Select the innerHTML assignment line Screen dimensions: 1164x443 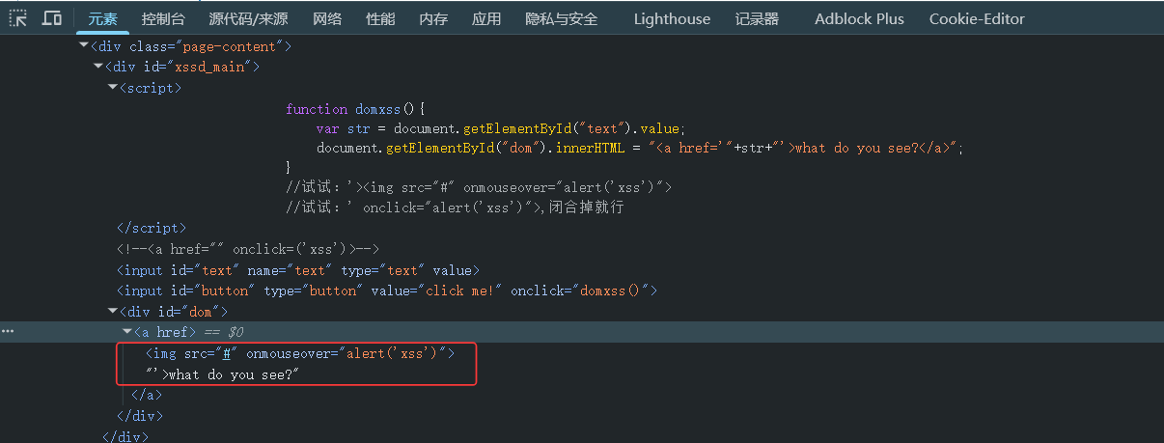pos(640,148)
